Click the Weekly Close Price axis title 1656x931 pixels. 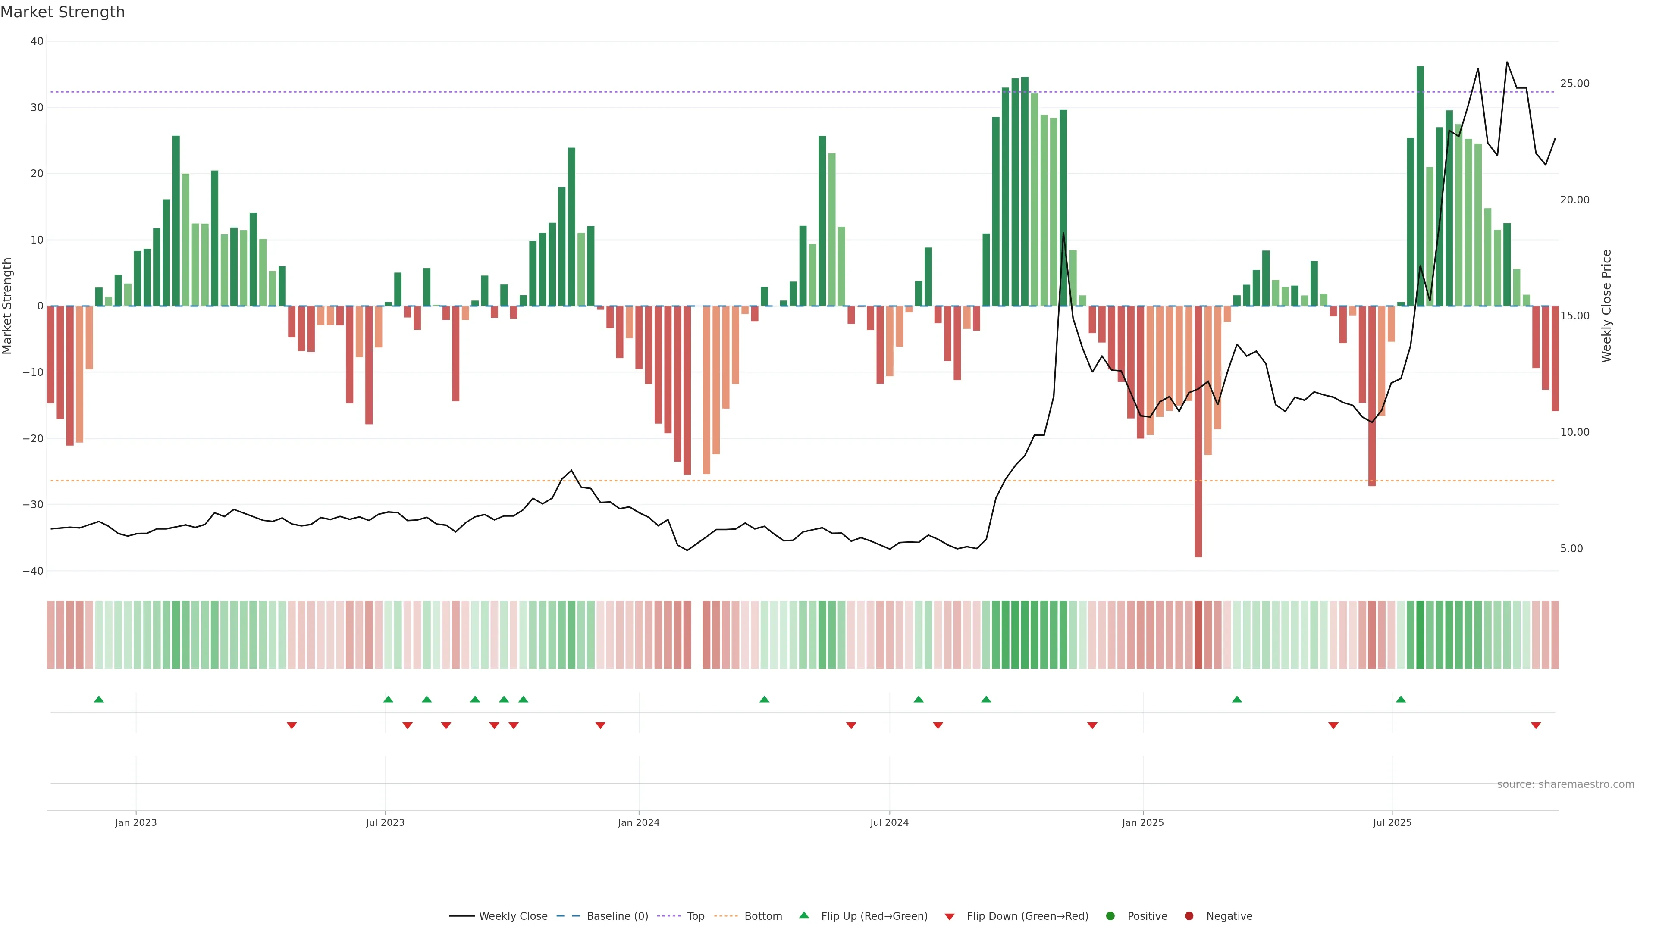[1606, 306]
